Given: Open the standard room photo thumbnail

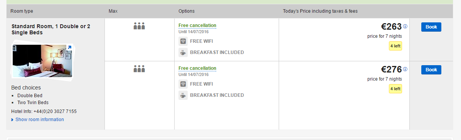Looking at the screenshot, I should (42, 61).
